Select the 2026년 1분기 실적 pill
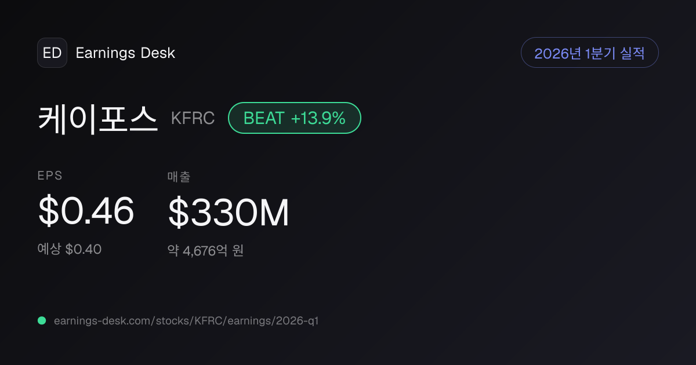 (x=590, y=53)
